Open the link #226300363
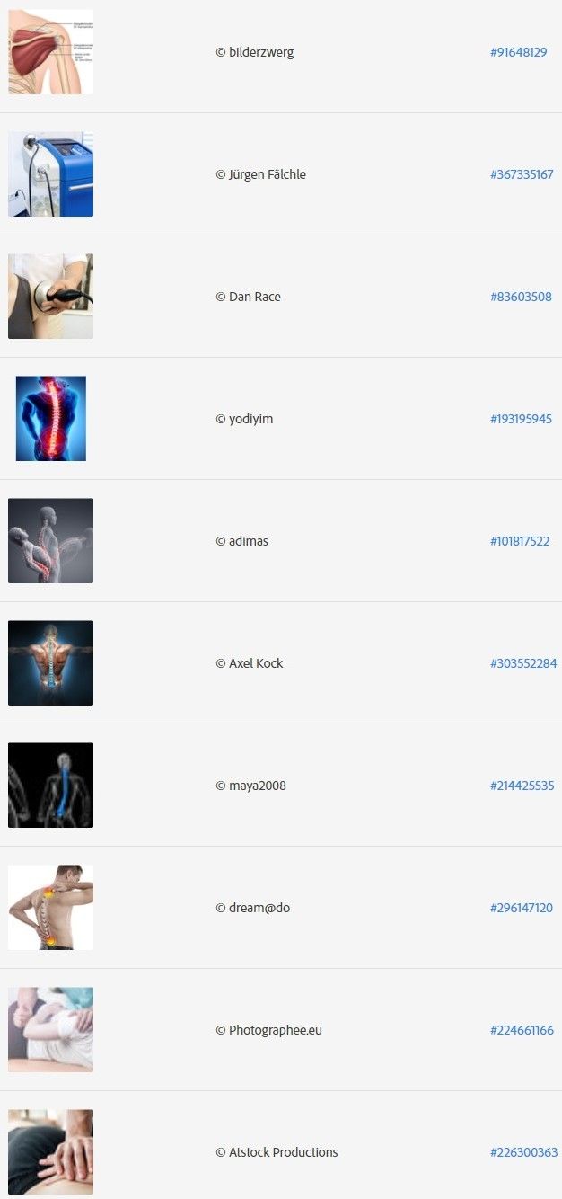This screenshot has height=1199, width=562. click(x=523, y=1152)
